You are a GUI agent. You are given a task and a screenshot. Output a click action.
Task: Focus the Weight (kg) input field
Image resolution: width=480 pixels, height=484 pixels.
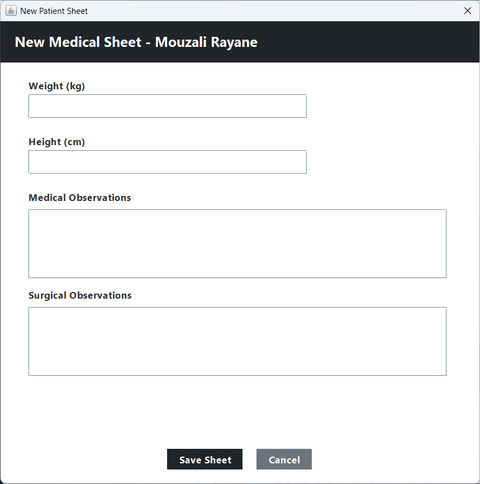[x=167, y=106]
